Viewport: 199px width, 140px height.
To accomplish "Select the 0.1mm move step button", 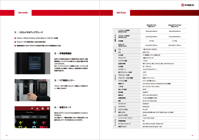I will pos(43,117).
